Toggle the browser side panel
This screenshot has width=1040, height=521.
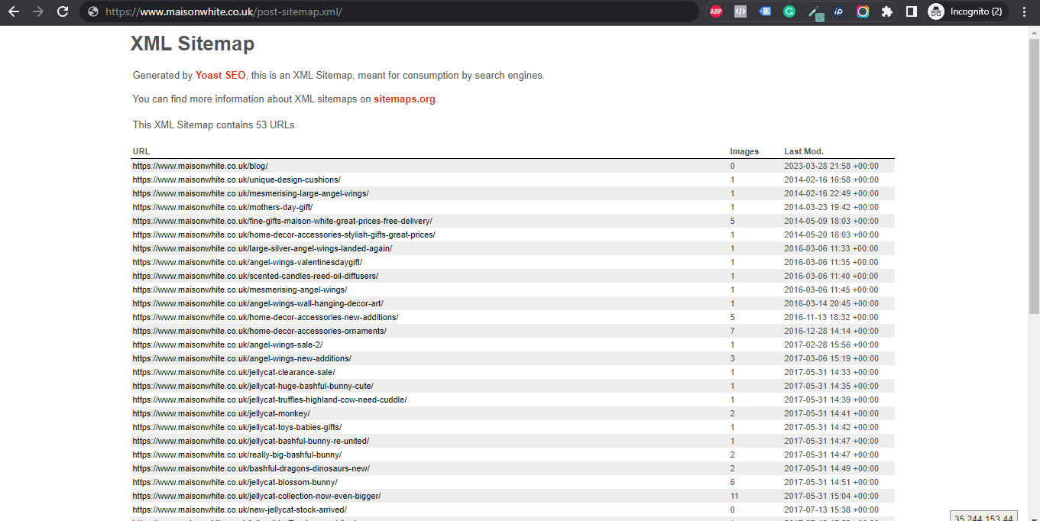[912, 11]
